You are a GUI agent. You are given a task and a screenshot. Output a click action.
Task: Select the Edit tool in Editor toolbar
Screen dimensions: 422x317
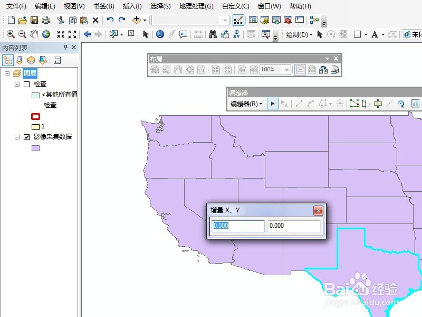coord(272,104)
